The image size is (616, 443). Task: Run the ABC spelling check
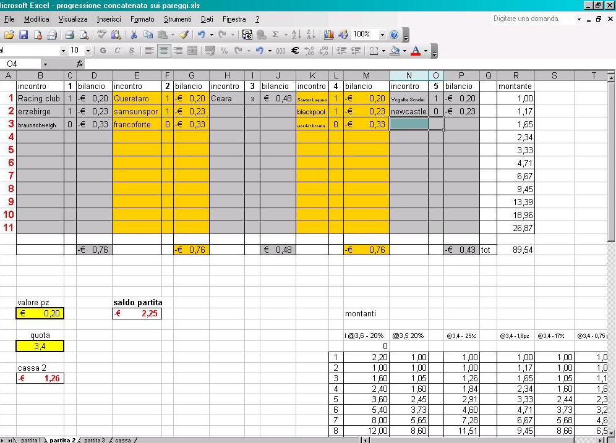(102, 35)
